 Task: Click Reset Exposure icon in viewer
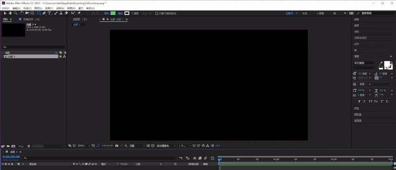click(213, 146)
